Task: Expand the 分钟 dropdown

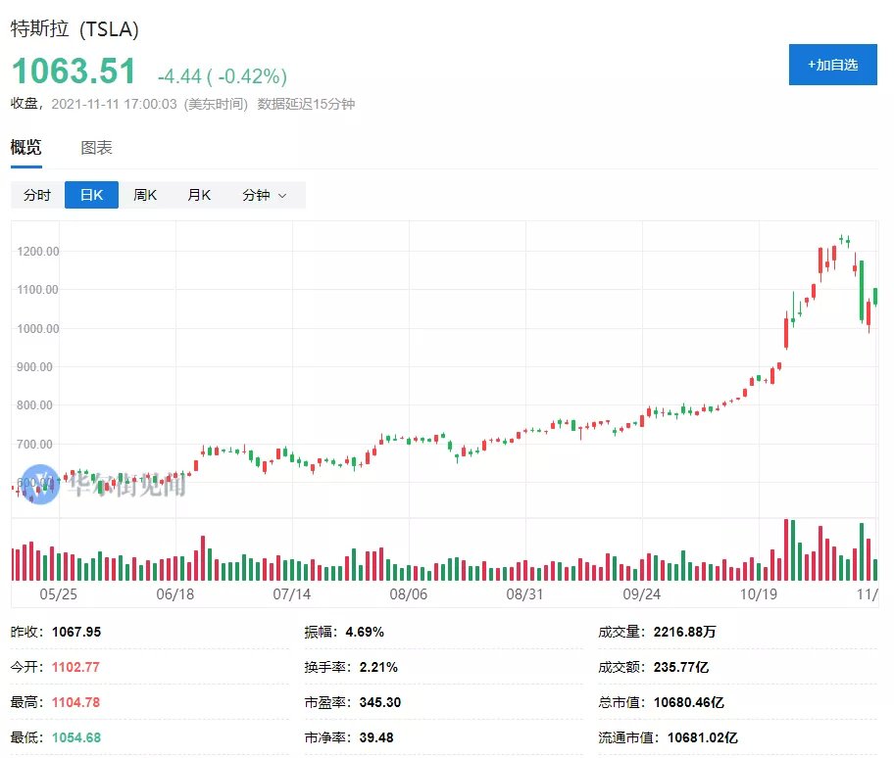Action: [x=265, y=195]
